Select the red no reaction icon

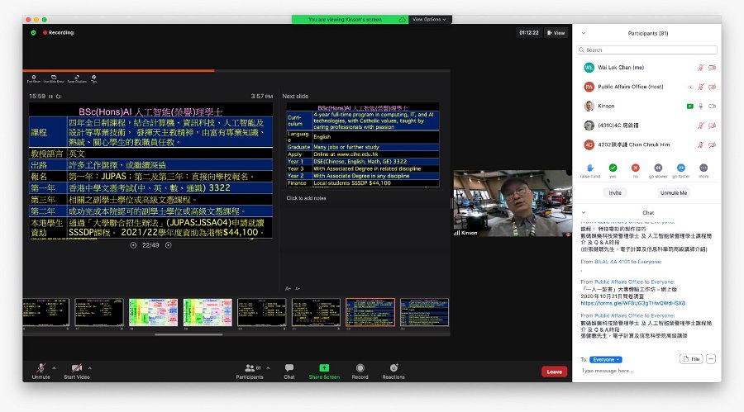636,168
